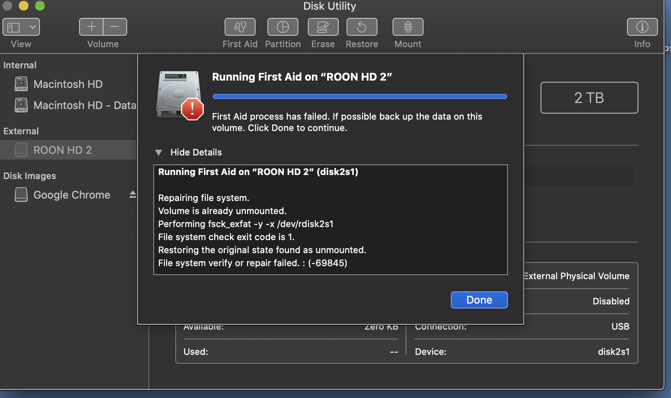Collapse details with the Hide Details triangle
Screen dimensions: 671x398
point(159,153)
